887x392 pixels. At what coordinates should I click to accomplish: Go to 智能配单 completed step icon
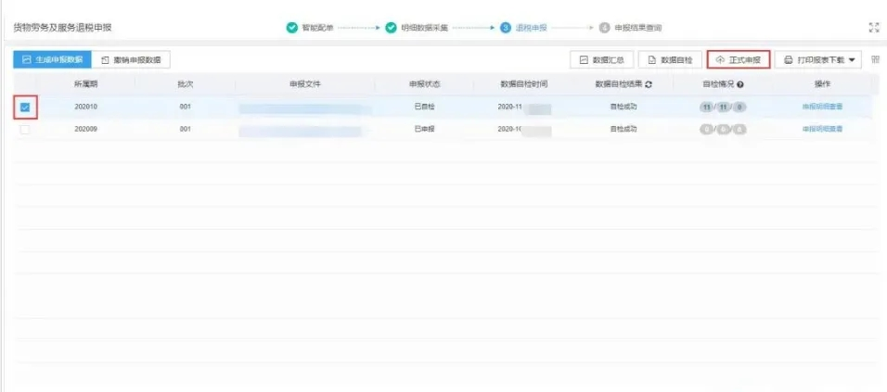pos(292,28)
